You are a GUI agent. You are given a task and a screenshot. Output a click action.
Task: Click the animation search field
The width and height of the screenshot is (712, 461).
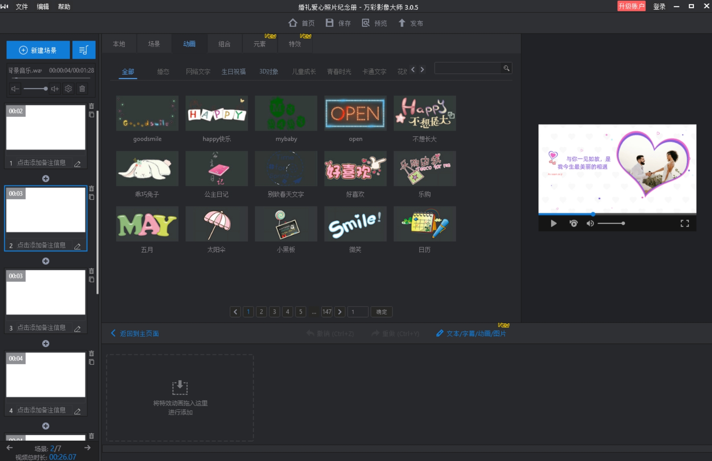point(468,68)
